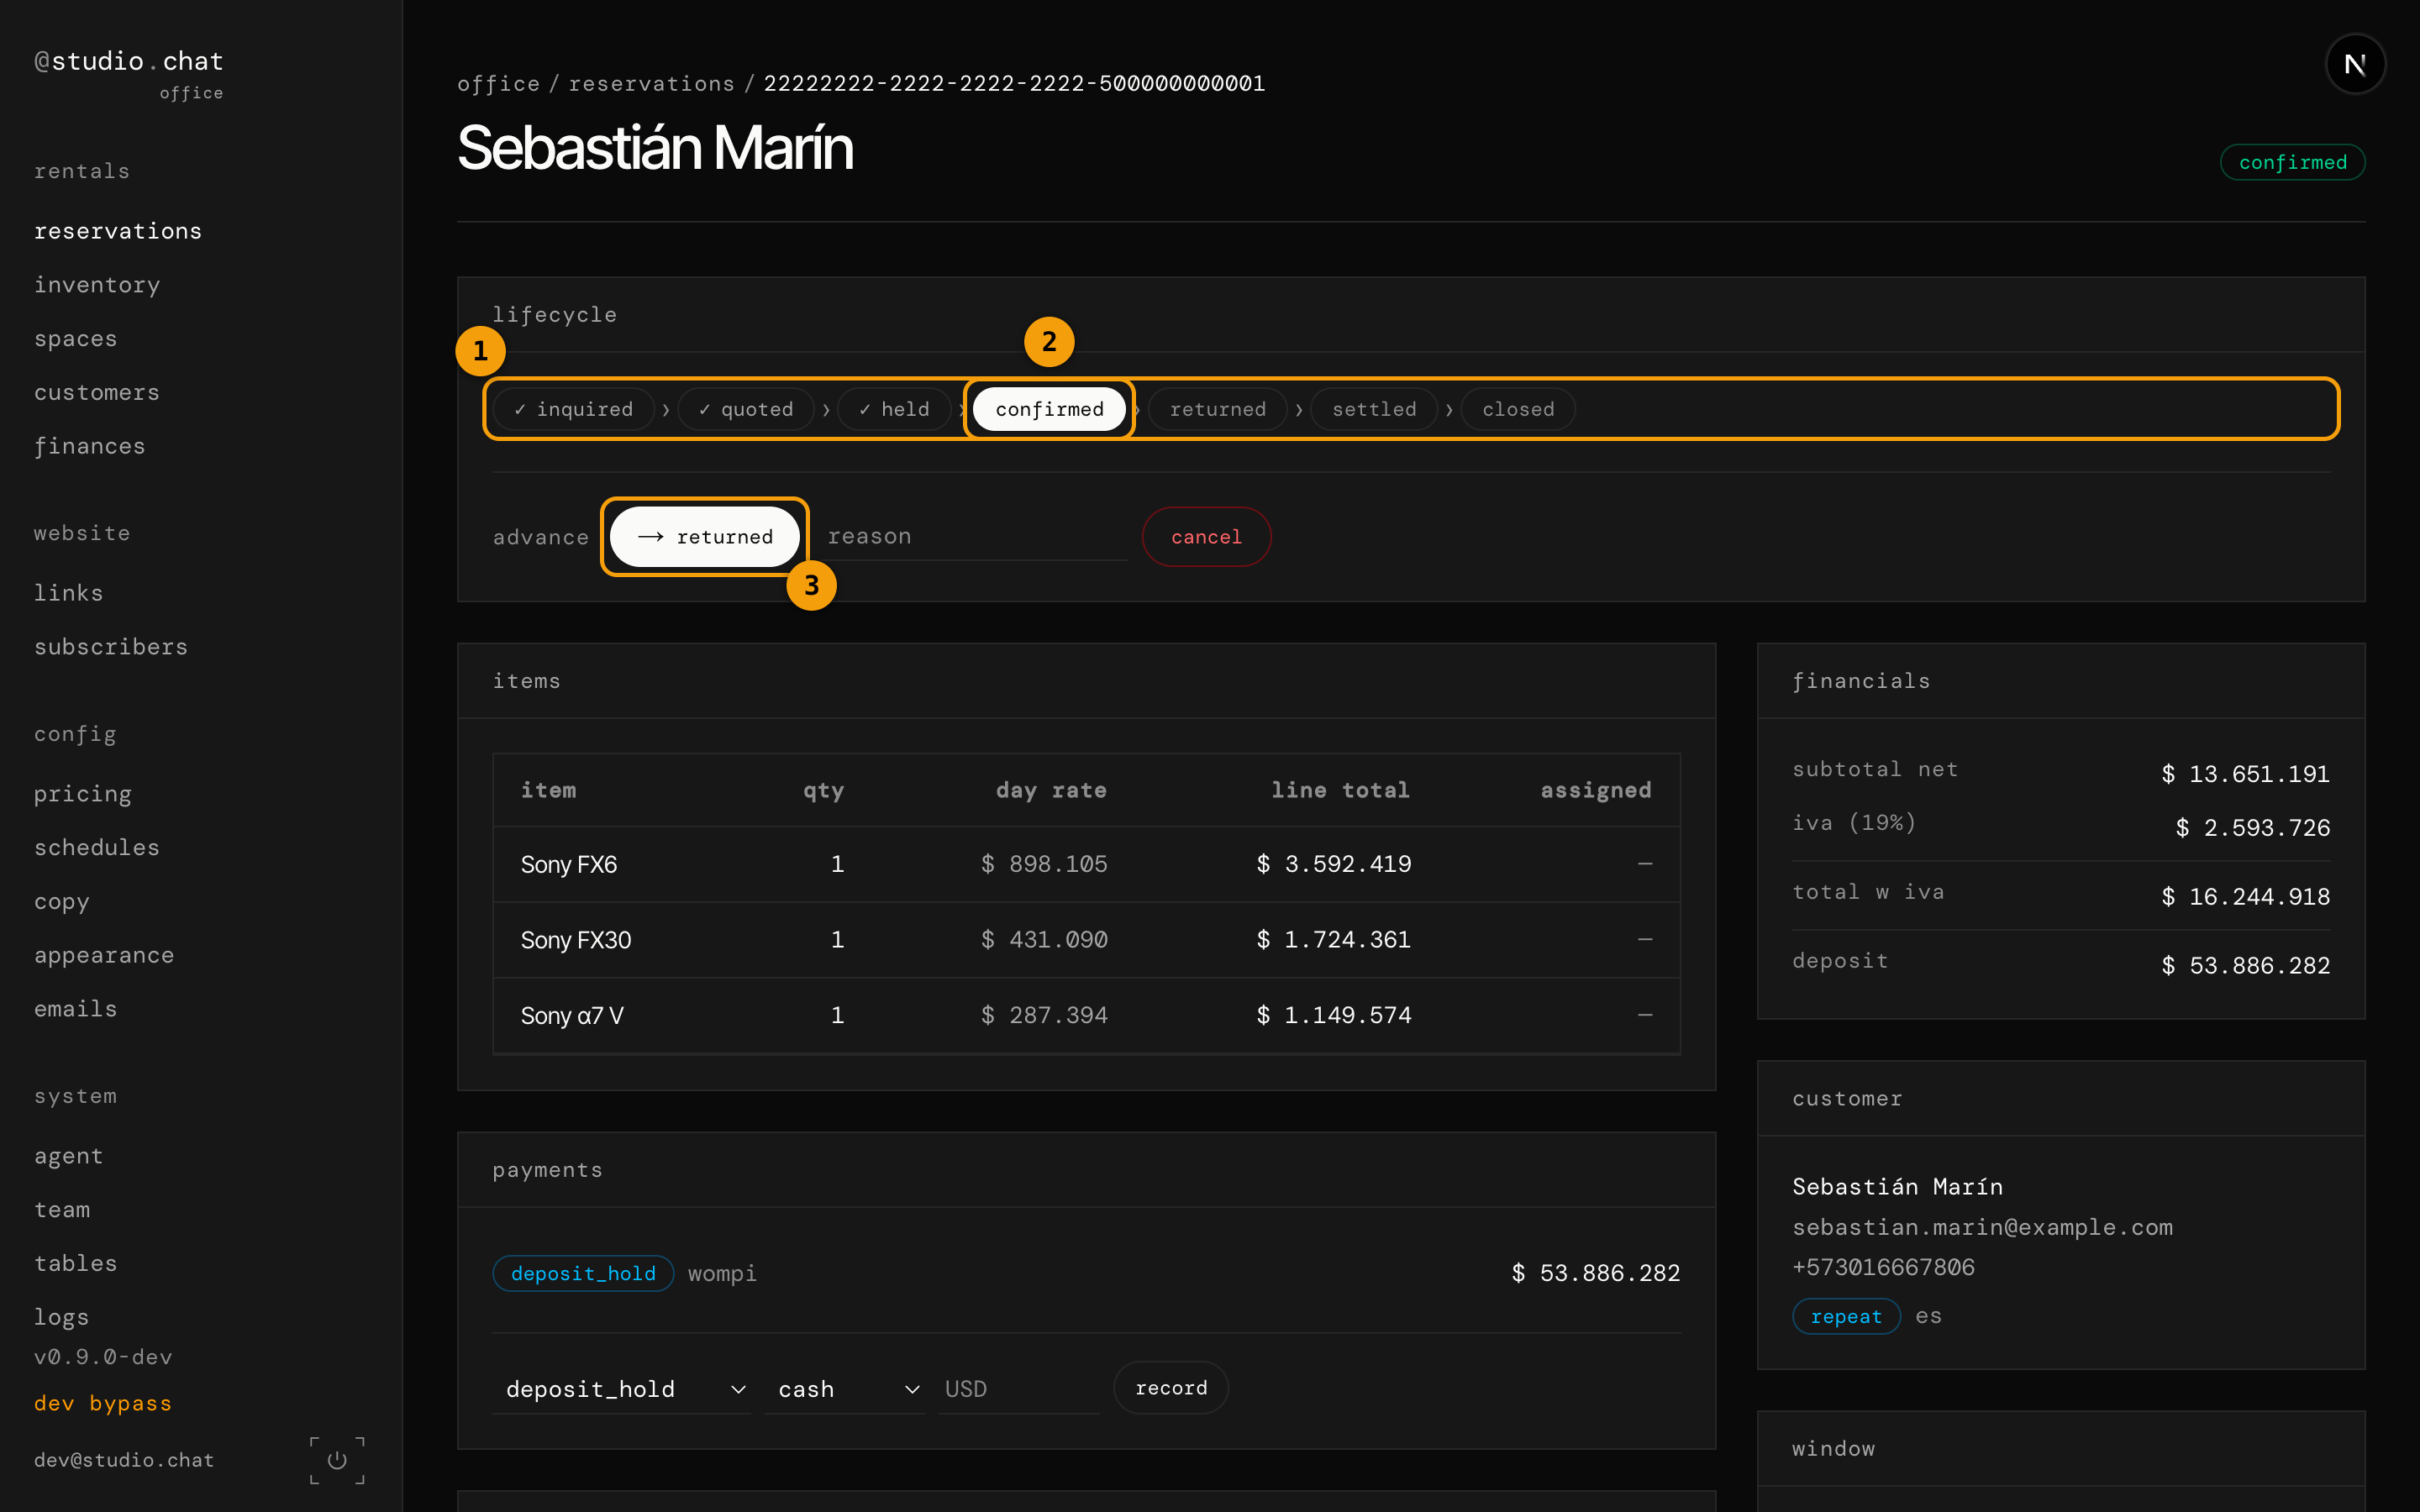This screenshot has height=1512, width=2420.
Task: Click the deposit_hold payment tag
Action: click(x=583, y=1273)
